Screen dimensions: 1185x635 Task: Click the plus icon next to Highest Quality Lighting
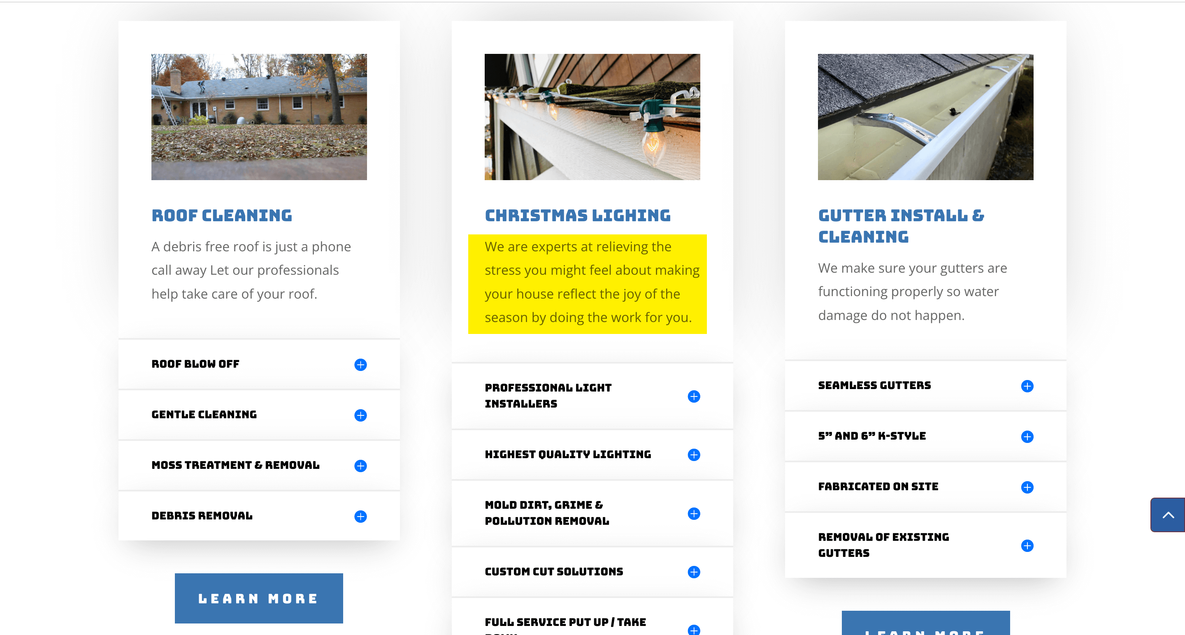(x=694, y=454)
